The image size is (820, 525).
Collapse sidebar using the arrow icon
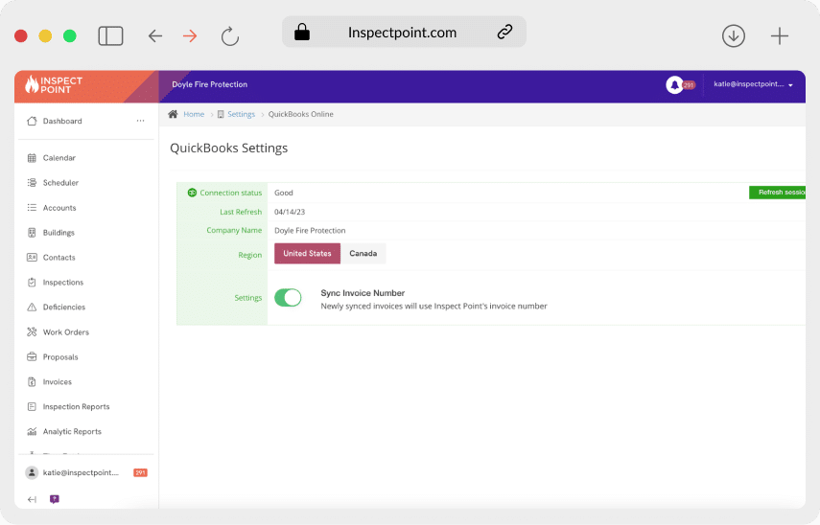(x=32, y=499)
